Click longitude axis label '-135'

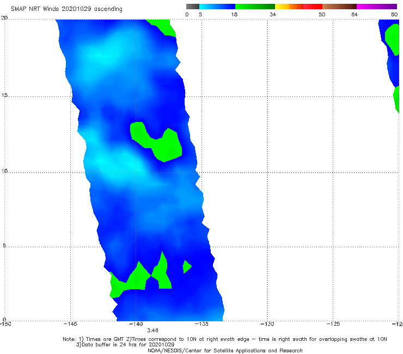coord(201,324)
